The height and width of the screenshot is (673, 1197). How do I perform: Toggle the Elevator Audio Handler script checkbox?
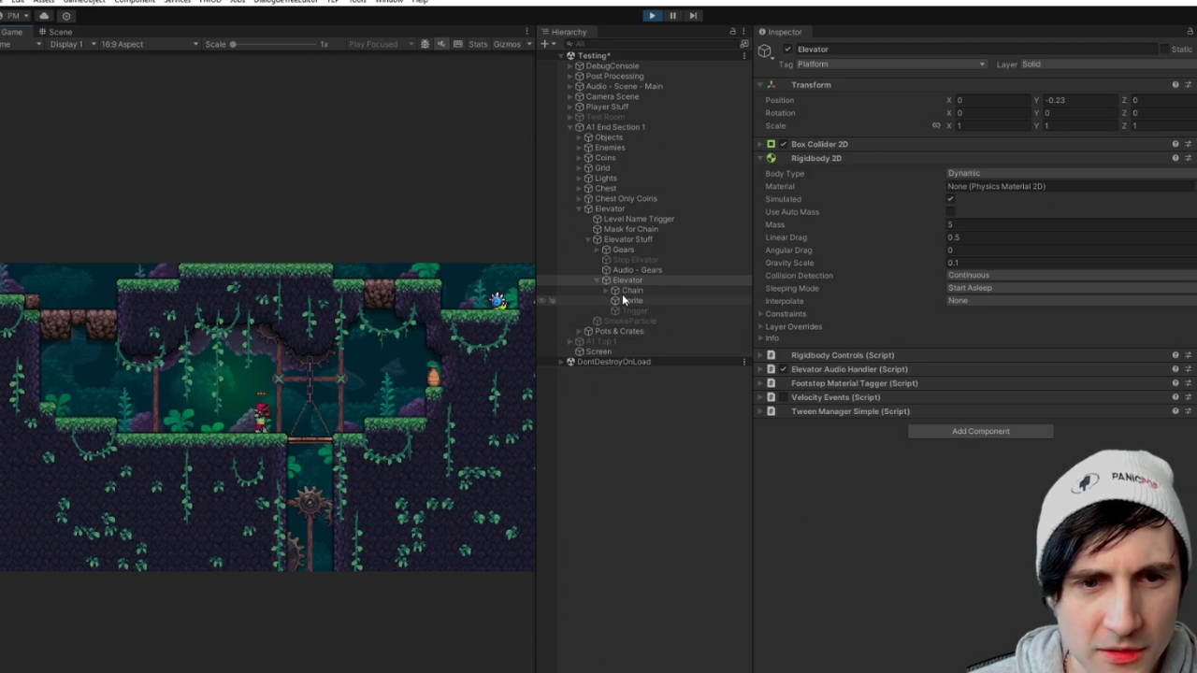pyautogui.click(x=784, y=369)
